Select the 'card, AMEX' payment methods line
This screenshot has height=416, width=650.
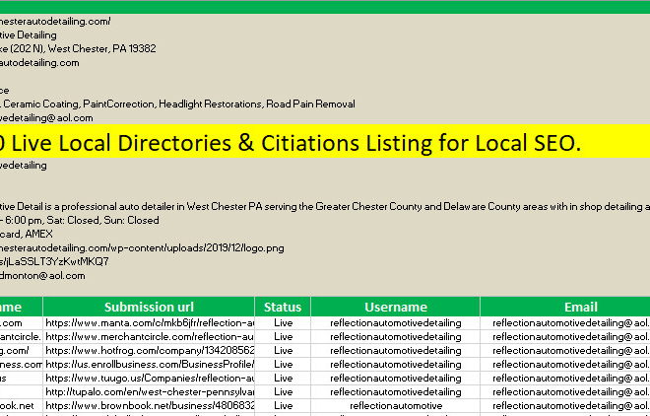(x=27, y=234)
